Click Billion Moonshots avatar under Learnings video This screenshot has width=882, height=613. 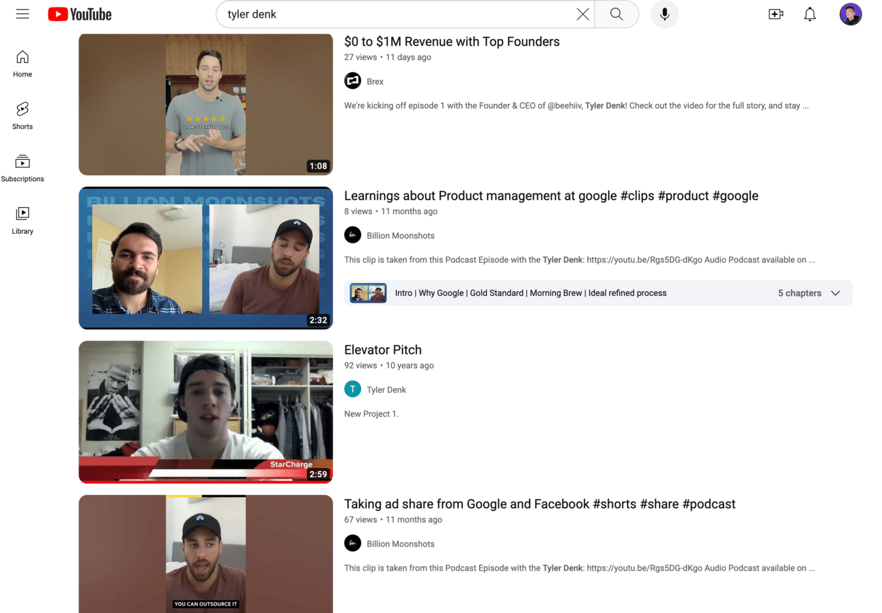tap(352, 236)
